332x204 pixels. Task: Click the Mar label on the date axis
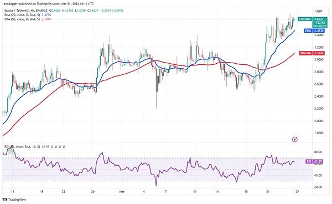tap(122, 191)
